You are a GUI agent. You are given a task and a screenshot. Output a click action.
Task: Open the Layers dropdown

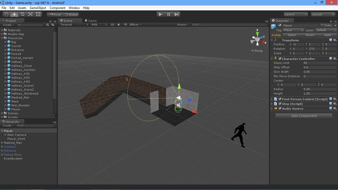(x=296, y=14)
